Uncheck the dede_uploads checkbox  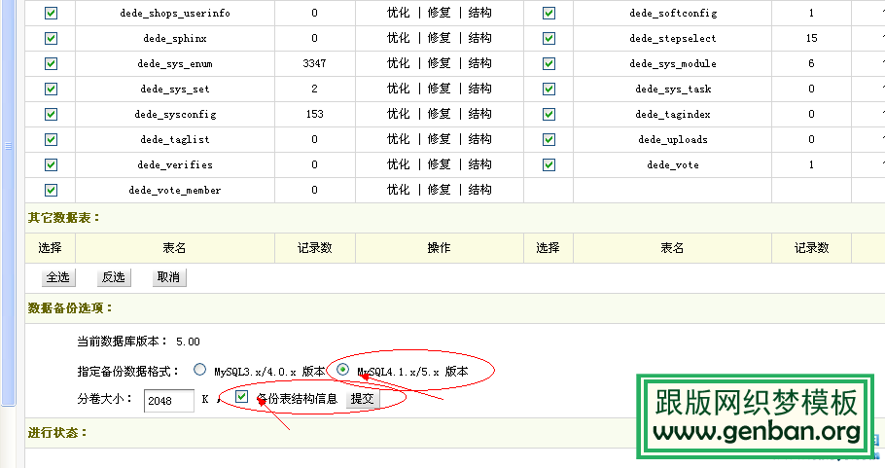pyautogui.click(x=549, y=139)
